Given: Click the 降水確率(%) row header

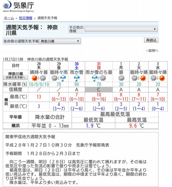Looking at the screenshot, I should coord(15,84).
